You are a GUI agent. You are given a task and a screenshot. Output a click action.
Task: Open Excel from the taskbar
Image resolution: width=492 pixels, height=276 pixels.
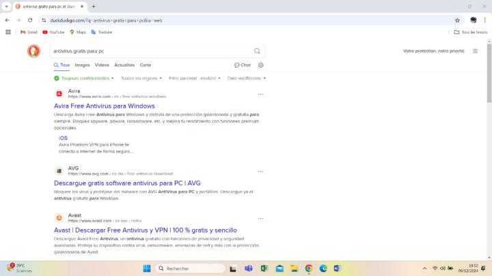pyautogui.click(x=264, y=269)
